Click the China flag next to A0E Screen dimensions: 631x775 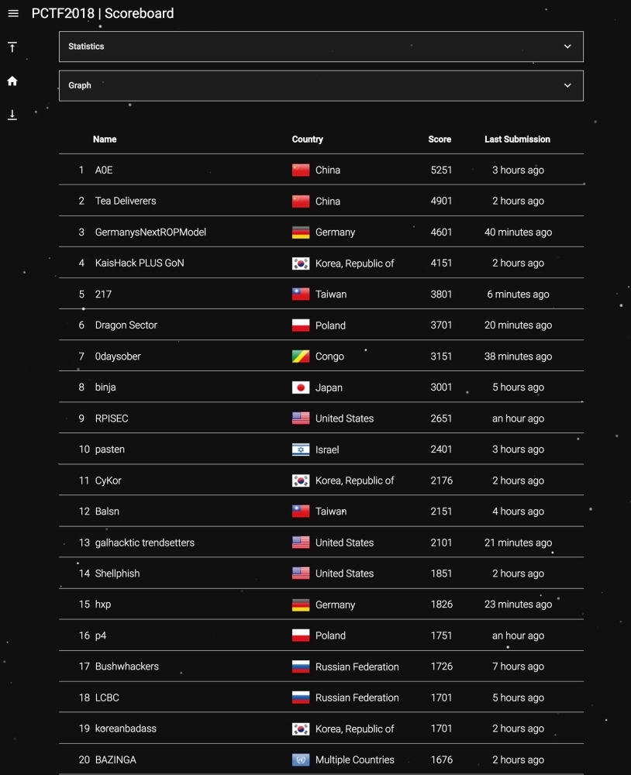click(301, 170)
